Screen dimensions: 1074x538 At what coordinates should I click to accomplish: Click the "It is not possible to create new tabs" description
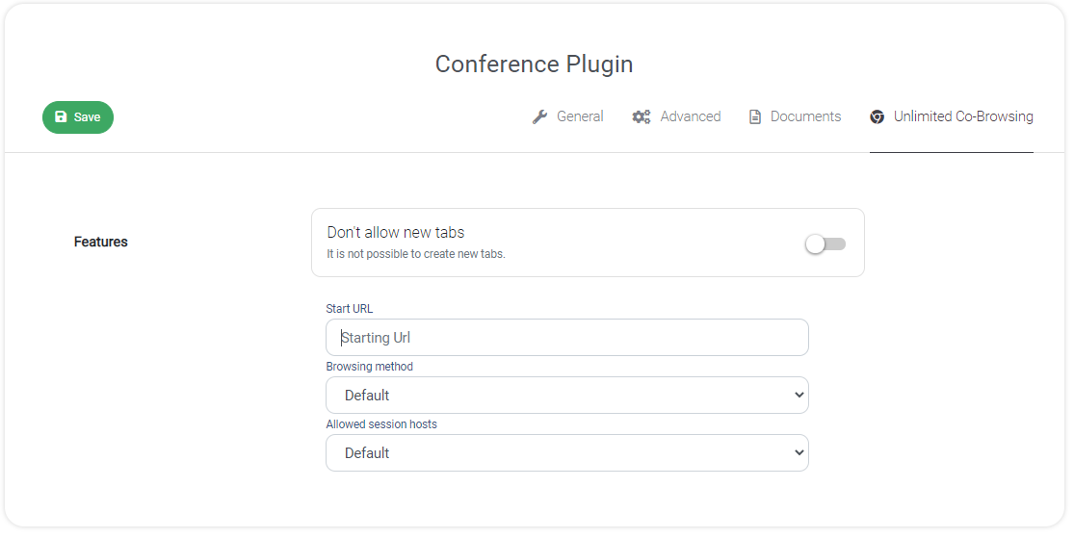(416, 254)
